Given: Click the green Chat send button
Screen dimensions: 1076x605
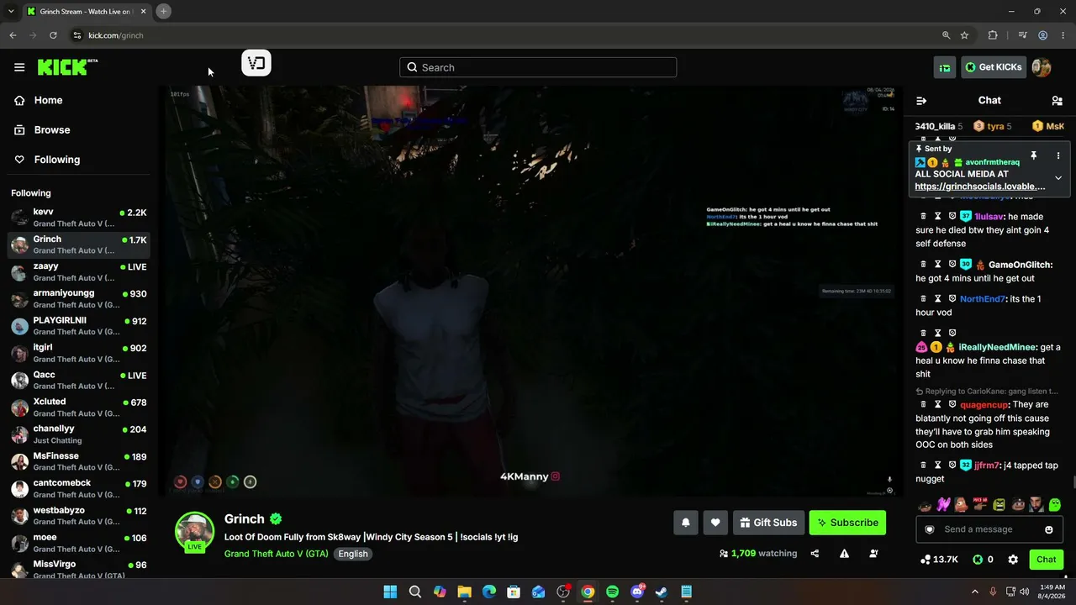Looking at the screenshot, I should tap(1046, 560).
